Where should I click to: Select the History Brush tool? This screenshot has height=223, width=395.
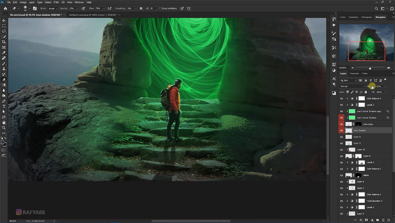[x=4, y=74]
